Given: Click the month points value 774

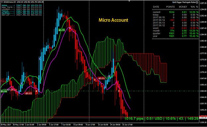Looking at the screenshot, I should tap(172, 31).
